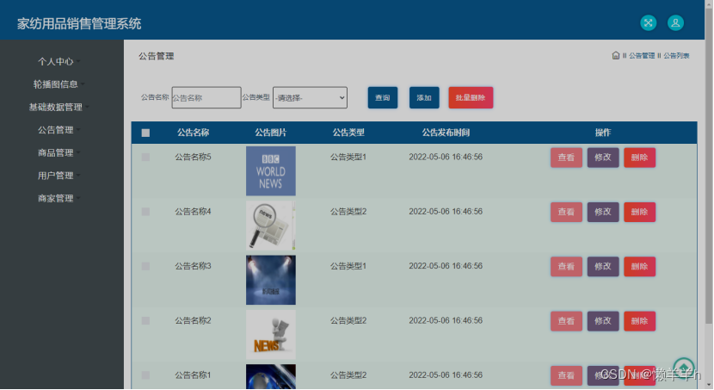The height and width of the screenshot is (390, 714).
Task: Click the NEWS figure thumbnail for 公告名称2
Action: pyautogui.click(x=270, y=334)
